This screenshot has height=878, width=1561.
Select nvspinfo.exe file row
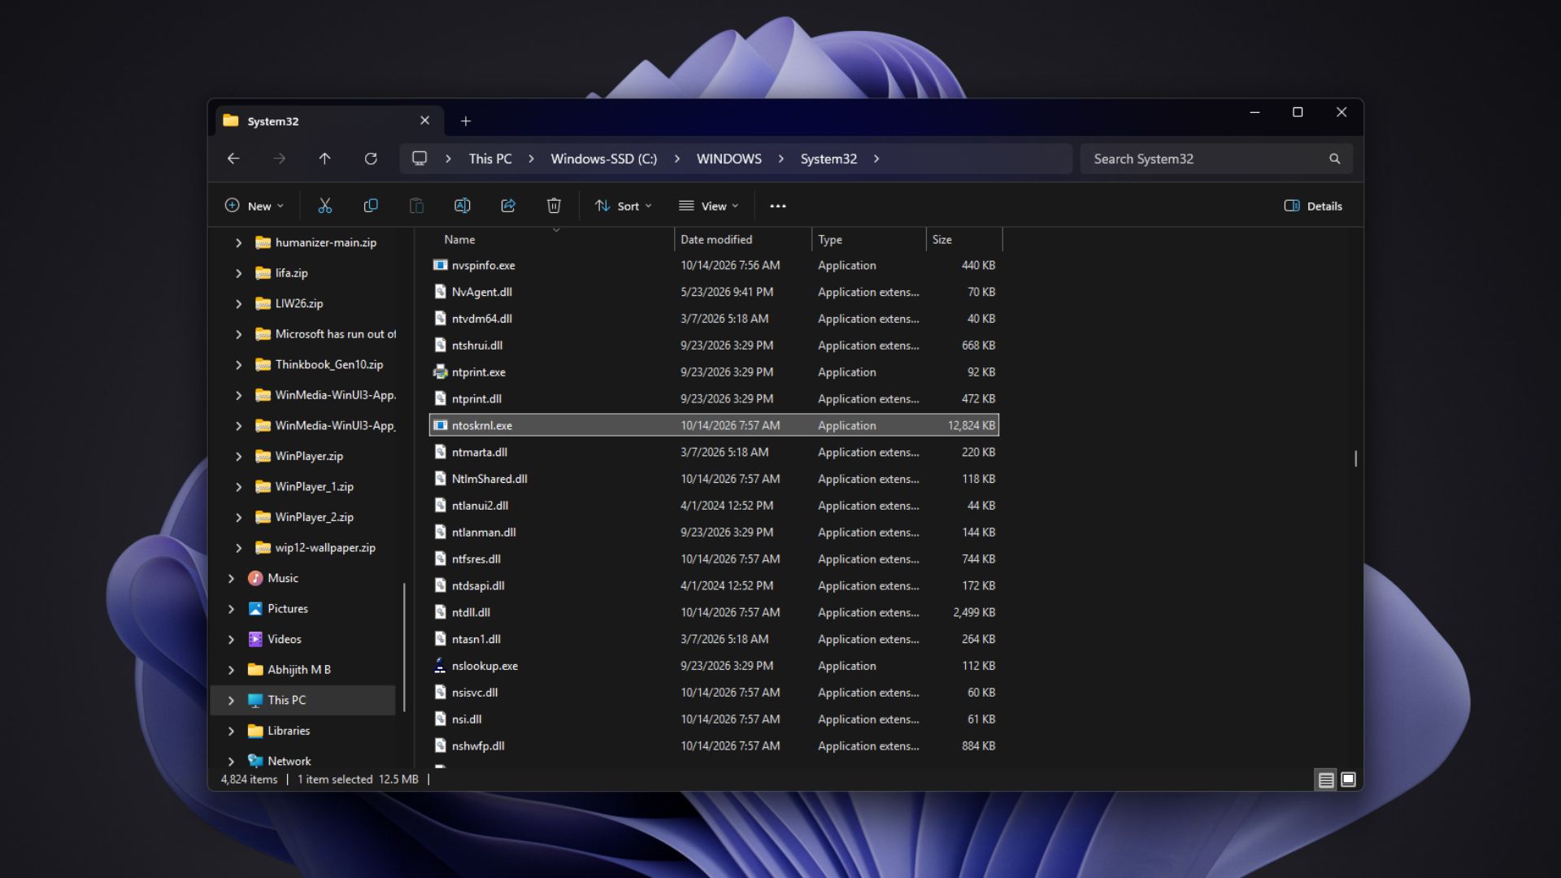pos(714,265)
